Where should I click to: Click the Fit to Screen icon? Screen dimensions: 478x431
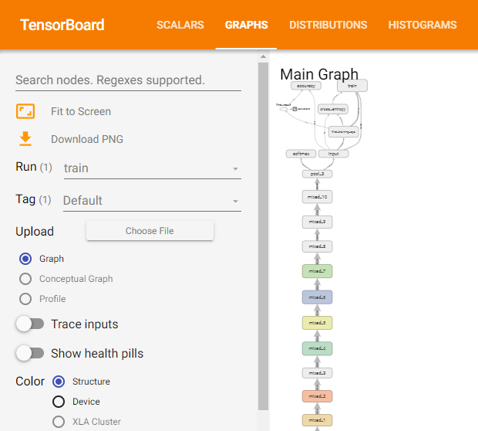point(25,111)
